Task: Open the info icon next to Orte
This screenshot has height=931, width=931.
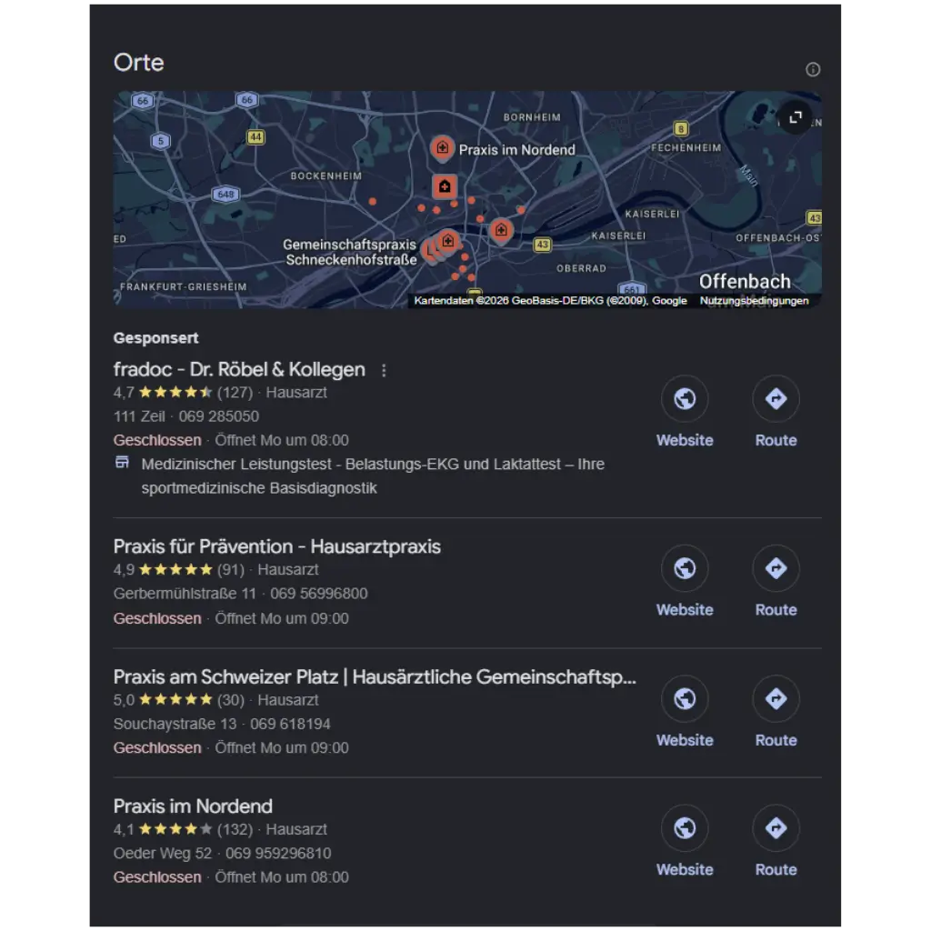Action: pyautogui.click(x=812, y=69)
